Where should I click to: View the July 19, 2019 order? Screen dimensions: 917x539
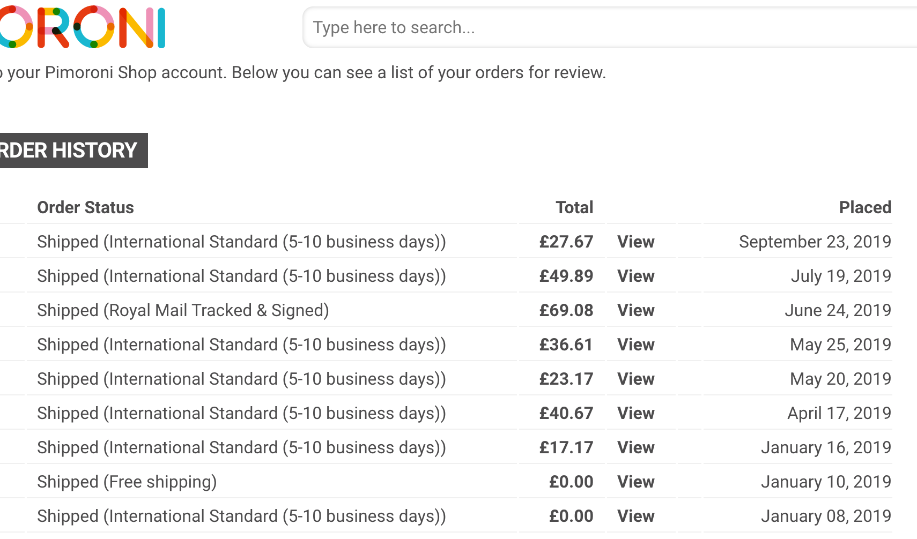click(635, 276)
